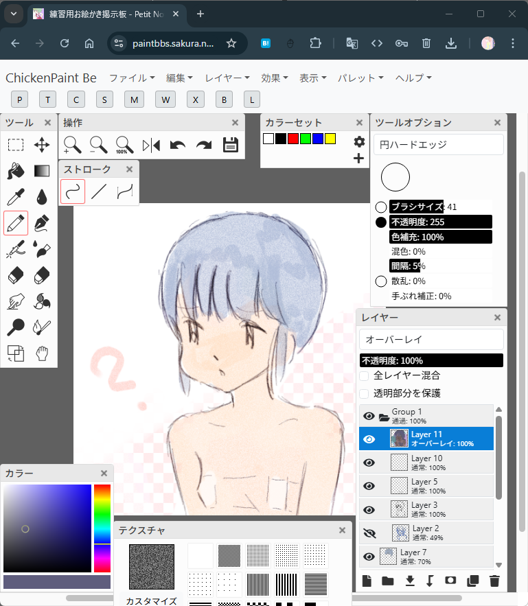
Task: Add current color to the color set
Action: tap(358, 159)
